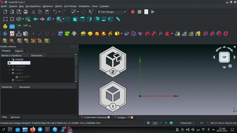Set the isometric view cube icon
Image resolution: width=237 pixels, height=133 pixels.
[68, 19]
